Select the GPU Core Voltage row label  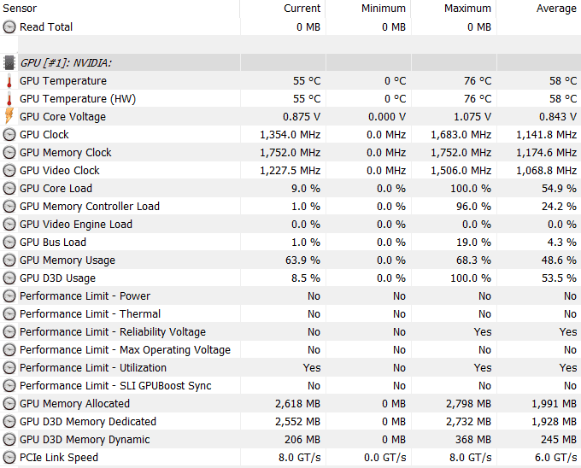(62, 117)
